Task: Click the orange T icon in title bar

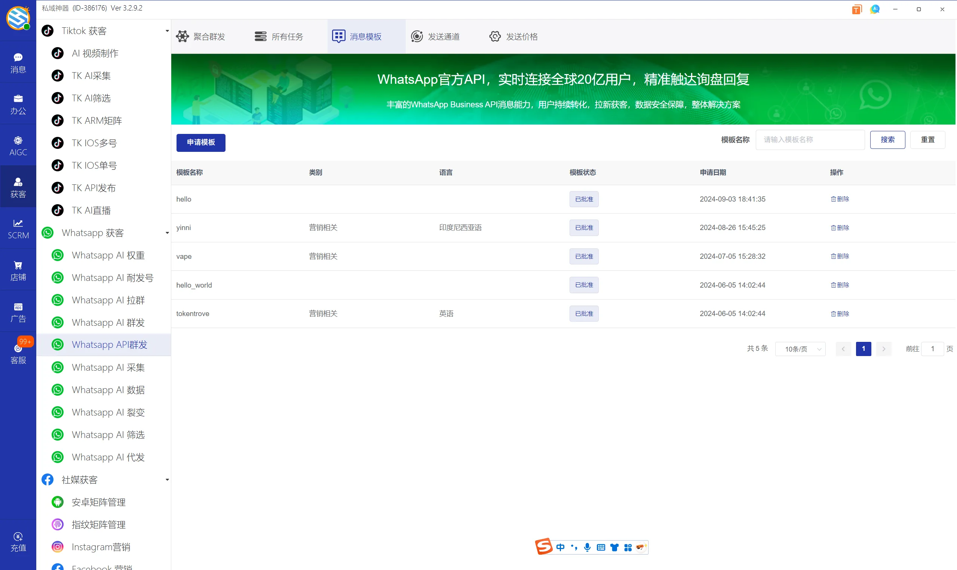Action: pos(856,9)
